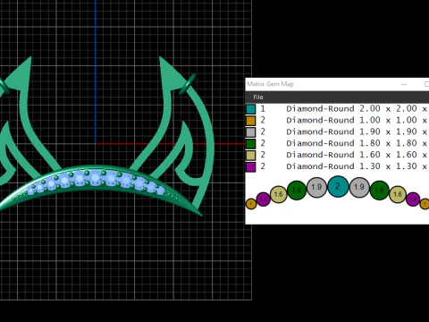The height and width of the screenshot is (322, 429).
Task: Click the left gray 1.9 gem circle
Action: coord(316,187)
